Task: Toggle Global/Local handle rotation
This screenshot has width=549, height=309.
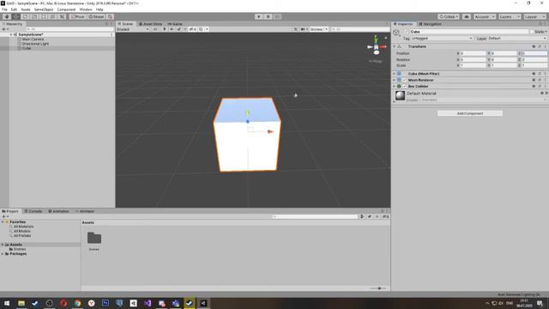Action: coord(96,16)
